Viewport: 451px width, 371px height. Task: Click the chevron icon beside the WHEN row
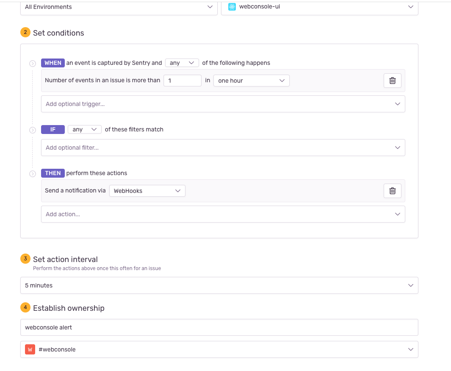(33, 63)
